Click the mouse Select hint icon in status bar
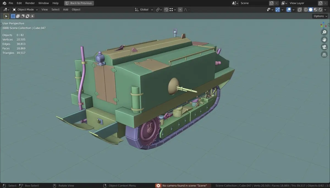Viewport: 330px width, 188px height. (4, 186)
